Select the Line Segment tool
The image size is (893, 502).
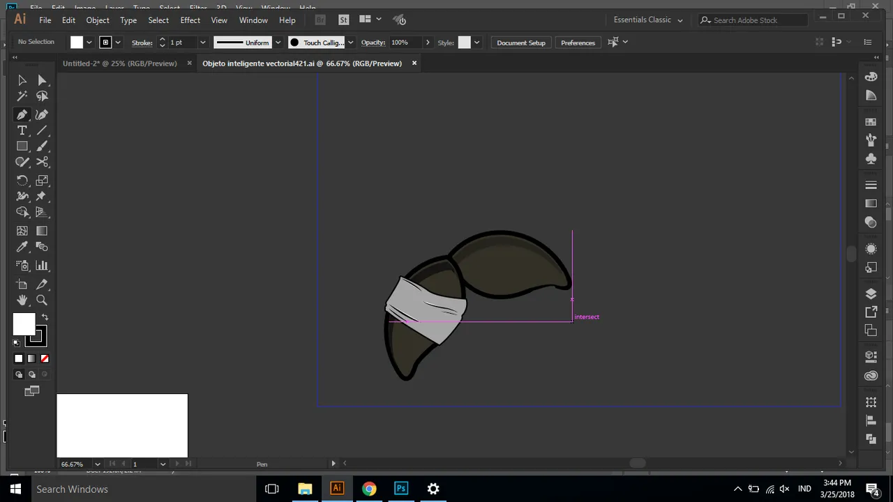(x=42, y=130)
